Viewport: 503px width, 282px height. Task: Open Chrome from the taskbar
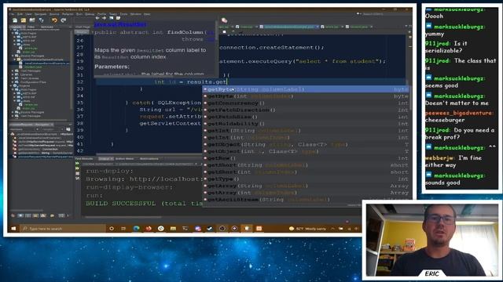click(160, 229)
